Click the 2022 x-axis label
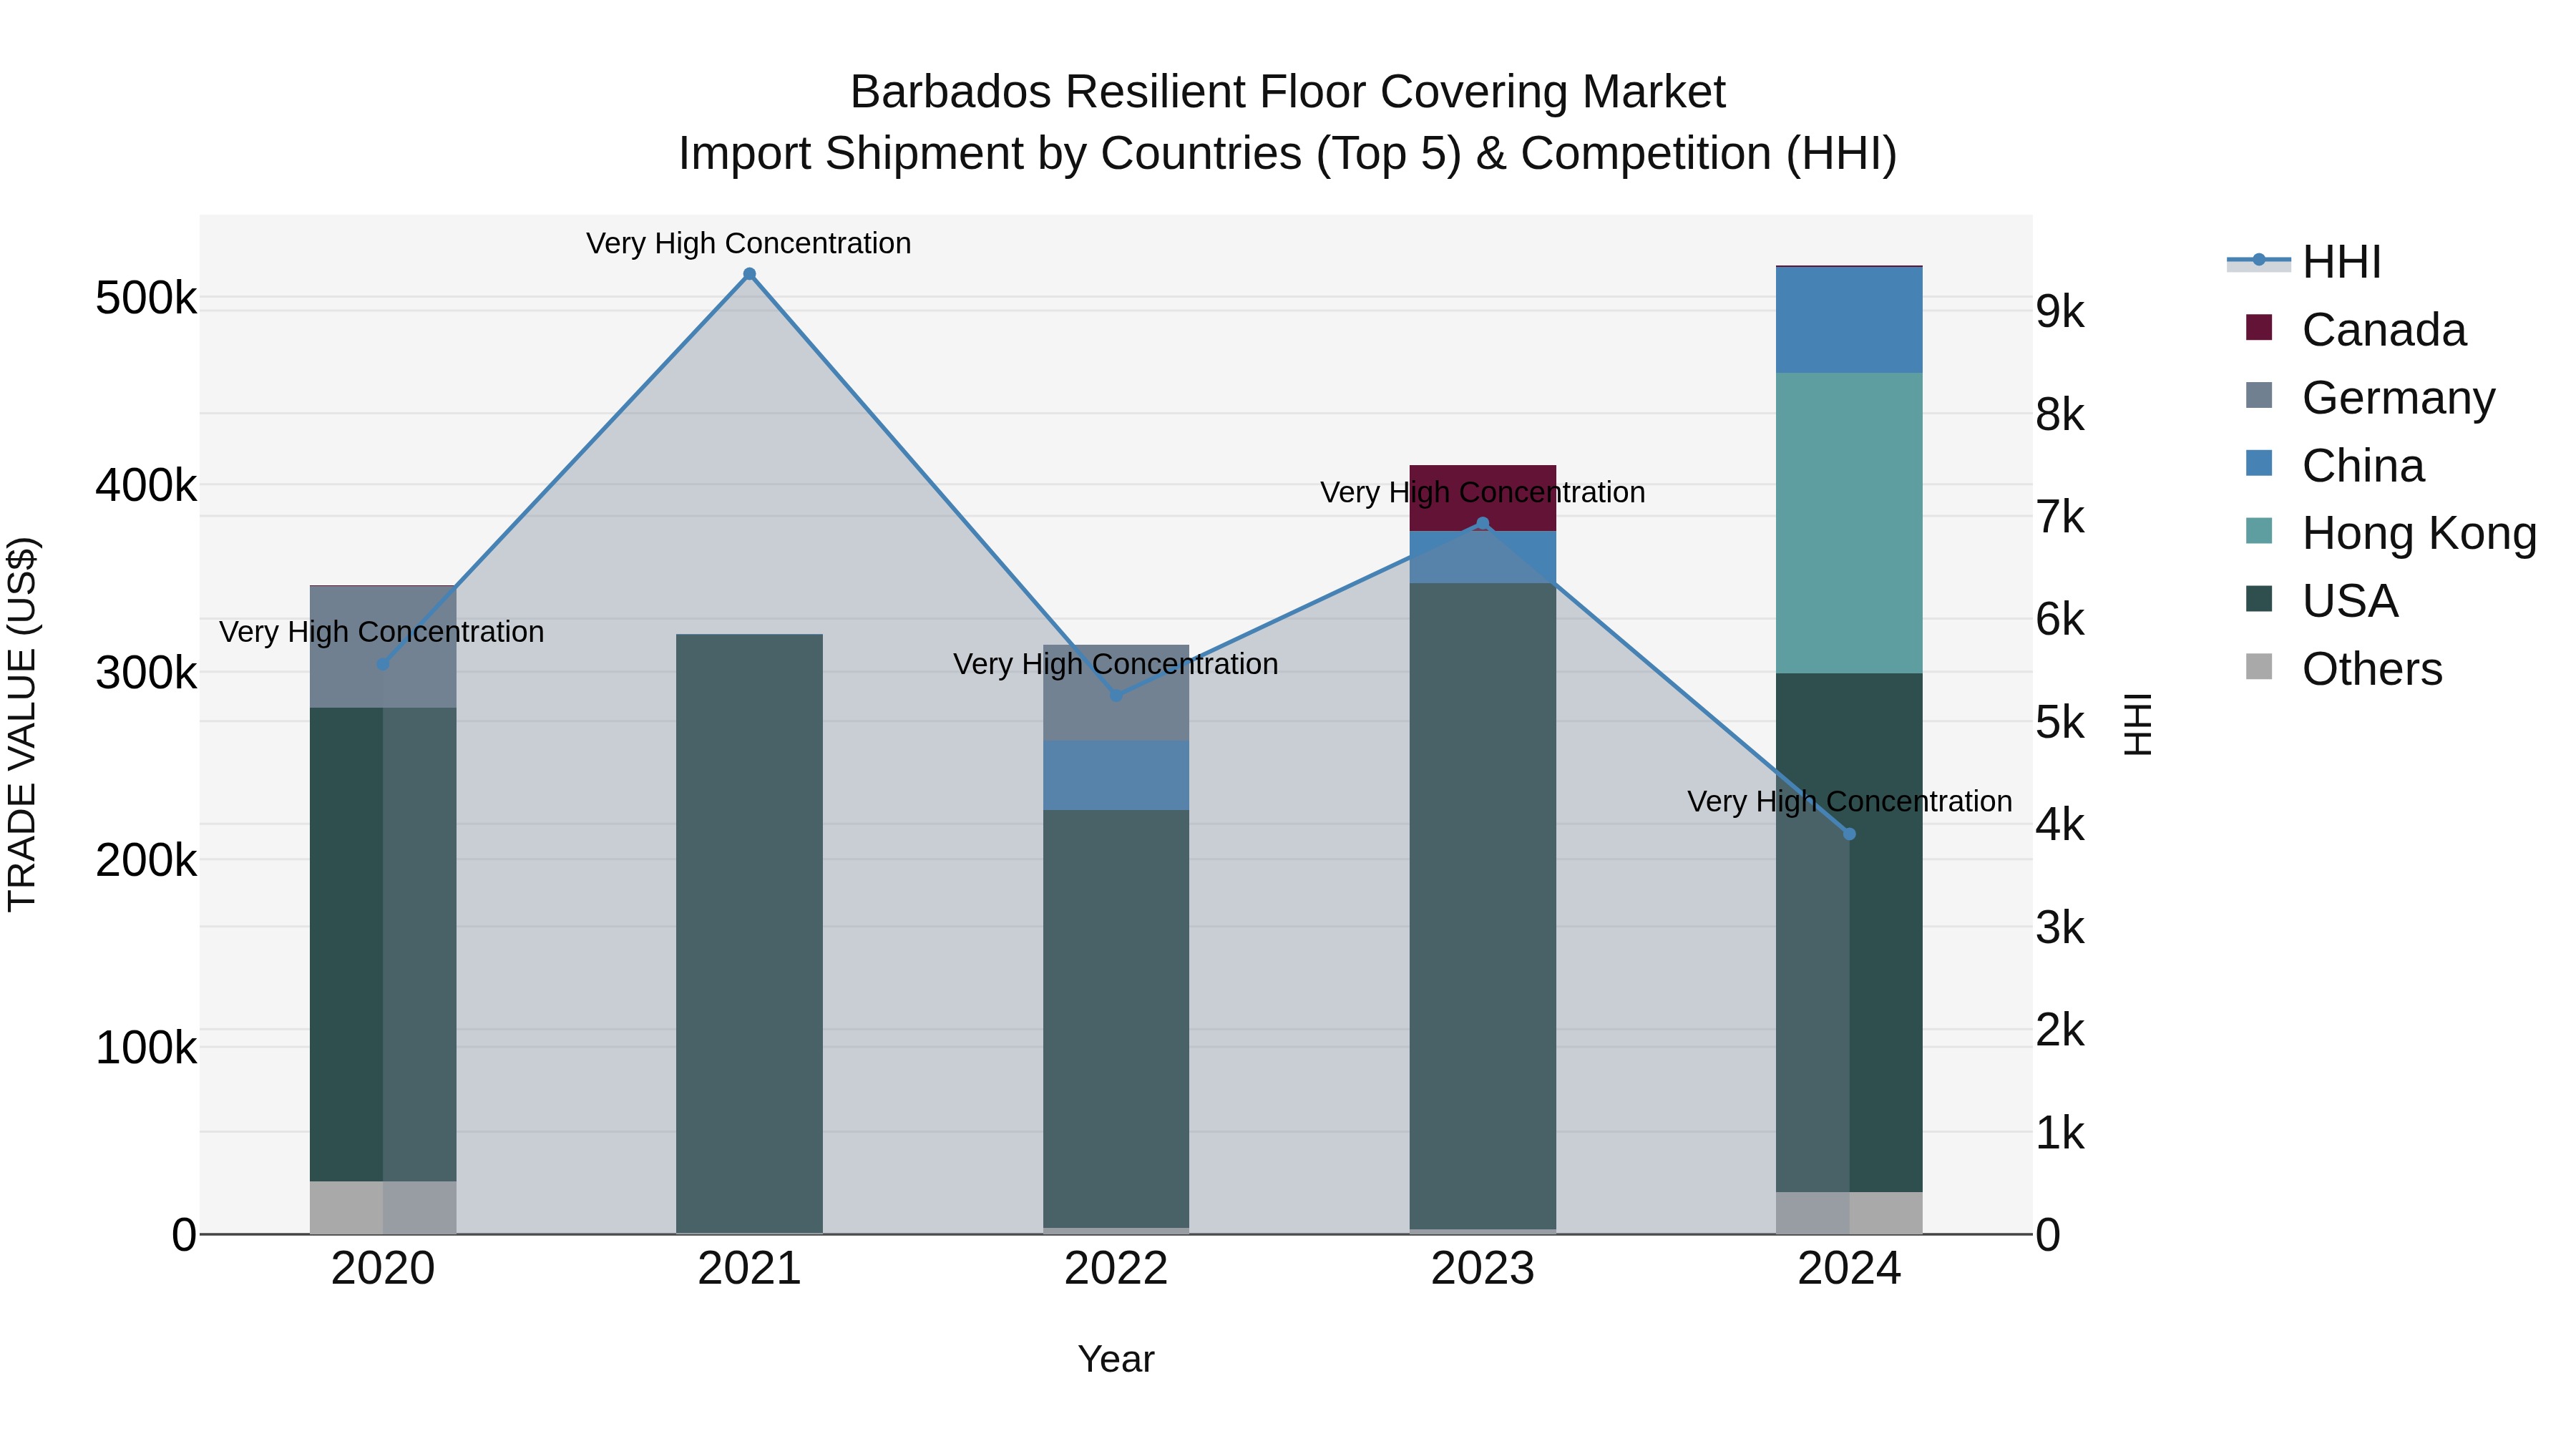 click(1116, 1269)
